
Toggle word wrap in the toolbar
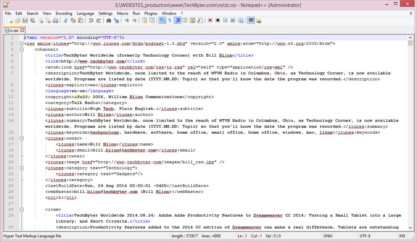point(162,20)
